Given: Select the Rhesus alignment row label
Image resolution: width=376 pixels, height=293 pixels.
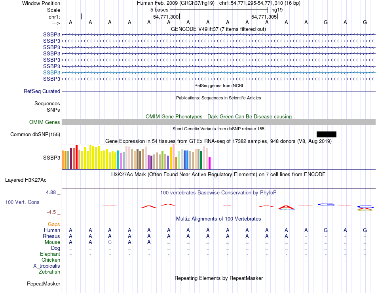Looking at the screenshot, I should click(x=51, y=236).
